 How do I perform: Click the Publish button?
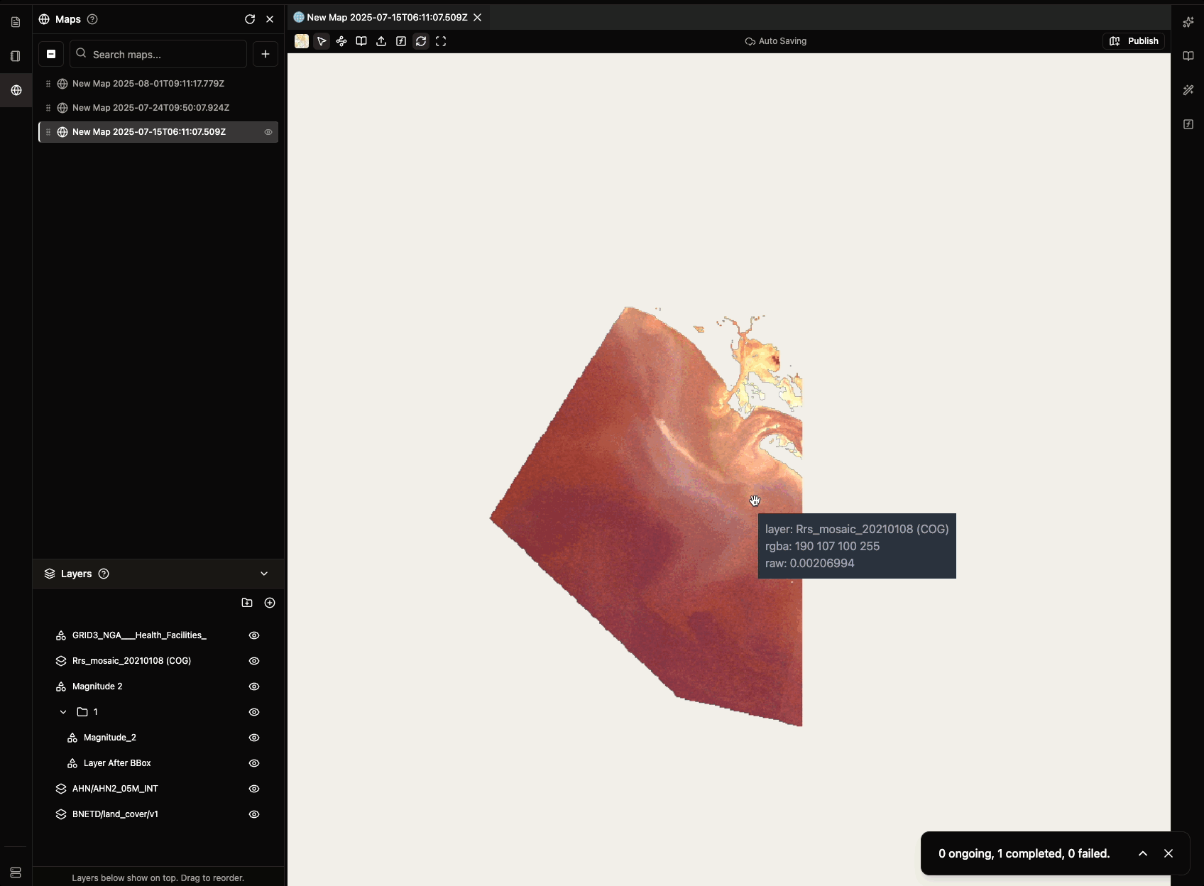(x=1134, y=41)
